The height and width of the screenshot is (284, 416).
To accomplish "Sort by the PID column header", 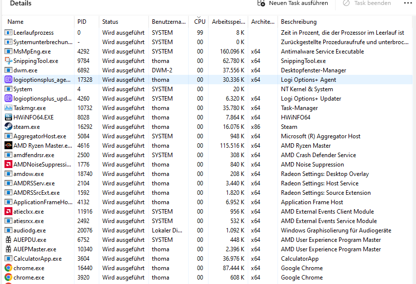I will [x=87, y=22].
